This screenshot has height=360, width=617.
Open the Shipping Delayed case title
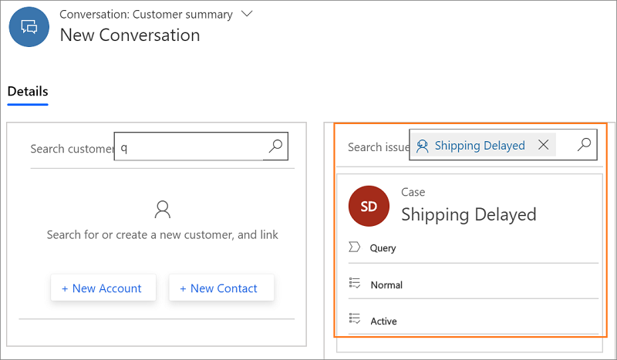(468, 214)
